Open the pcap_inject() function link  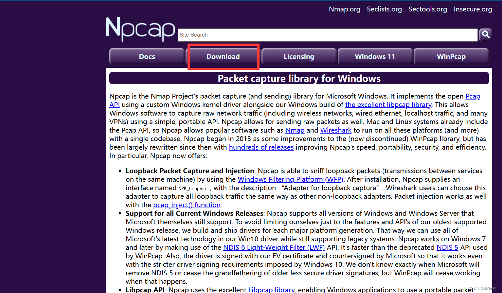click(x=187, y=205)
